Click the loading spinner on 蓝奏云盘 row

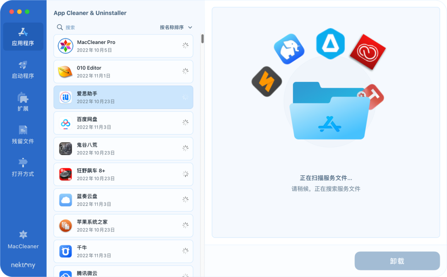click(185, 199)
